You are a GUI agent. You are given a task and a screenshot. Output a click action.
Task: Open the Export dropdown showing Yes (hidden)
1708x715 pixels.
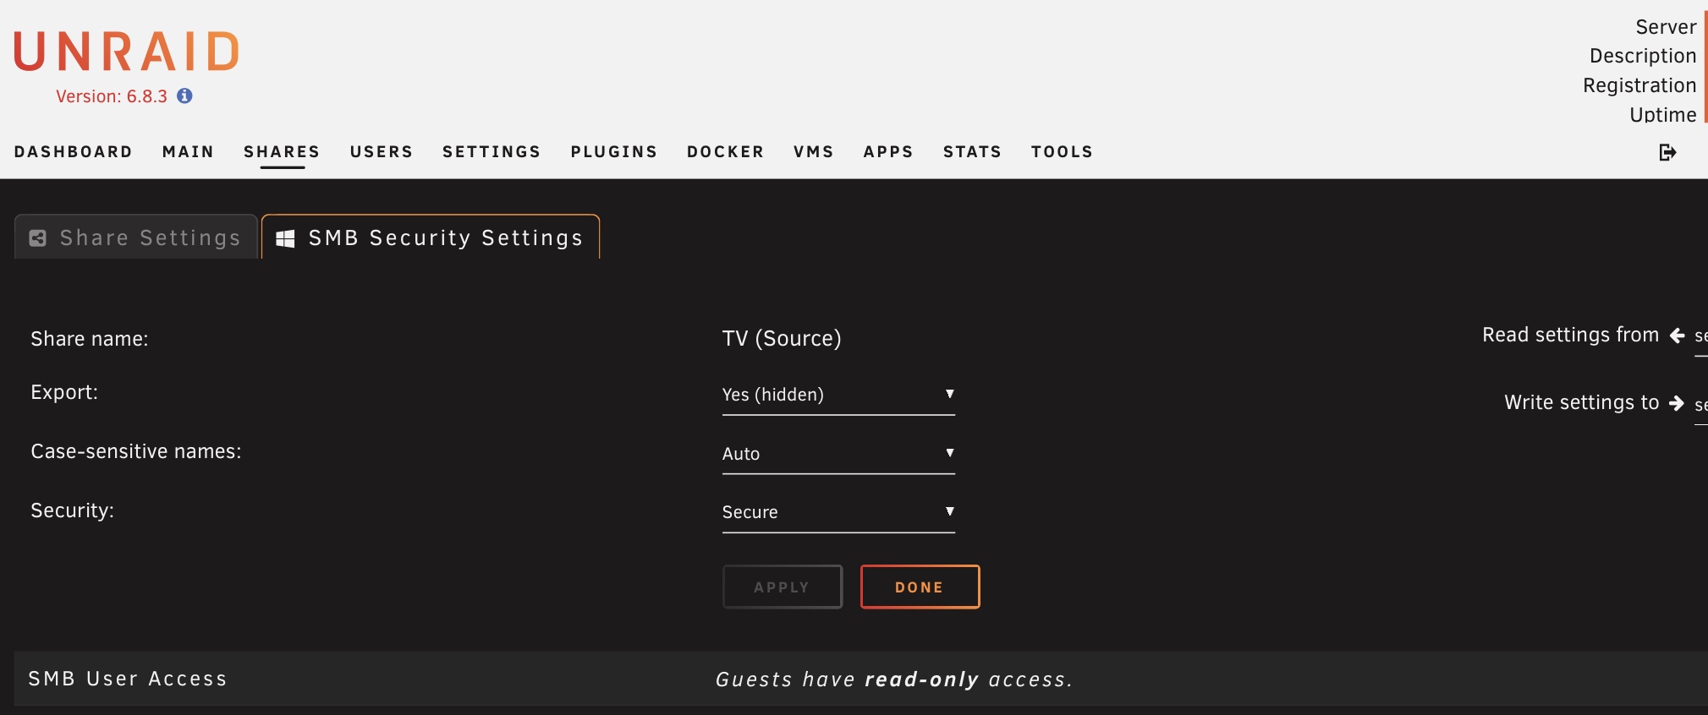838,395
